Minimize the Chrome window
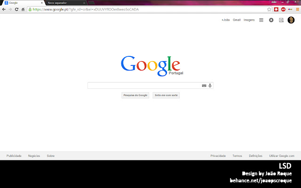The height and width of the screenshot is (188, 301). [282, 2]
